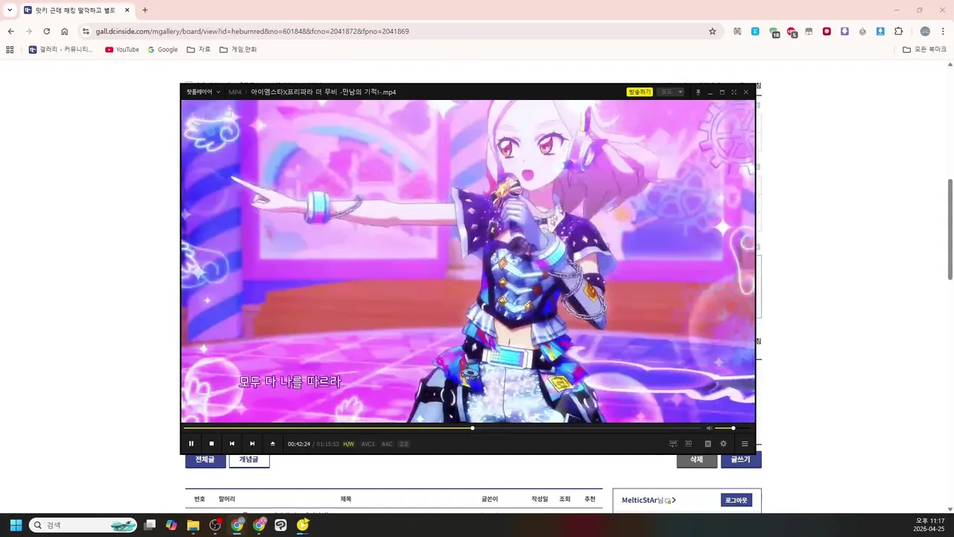Open Chrome tab search dropdown

[10, 10]
